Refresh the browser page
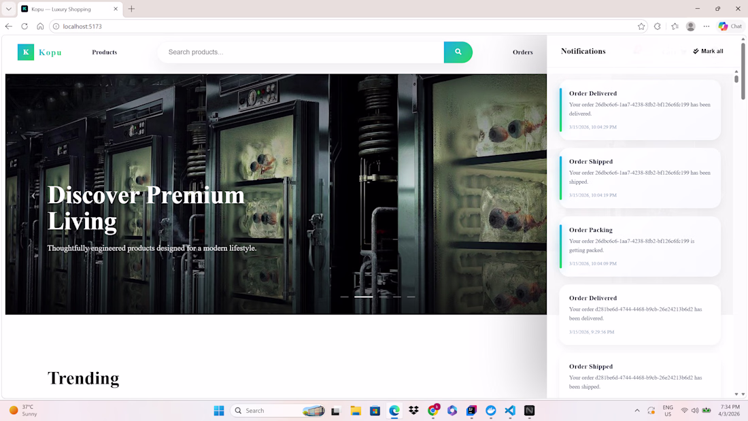 (x=24, y=27)
